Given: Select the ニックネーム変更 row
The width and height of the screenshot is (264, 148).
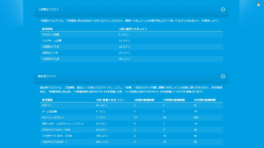Looking at the screenshot, I should point(131,41).
